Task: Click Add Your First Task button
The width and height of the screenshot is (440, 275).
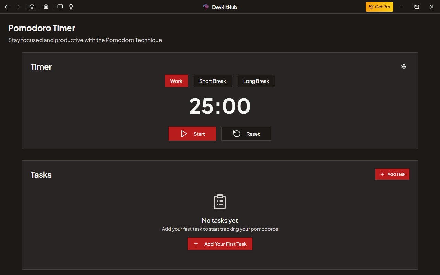Action: click(220, 244)
